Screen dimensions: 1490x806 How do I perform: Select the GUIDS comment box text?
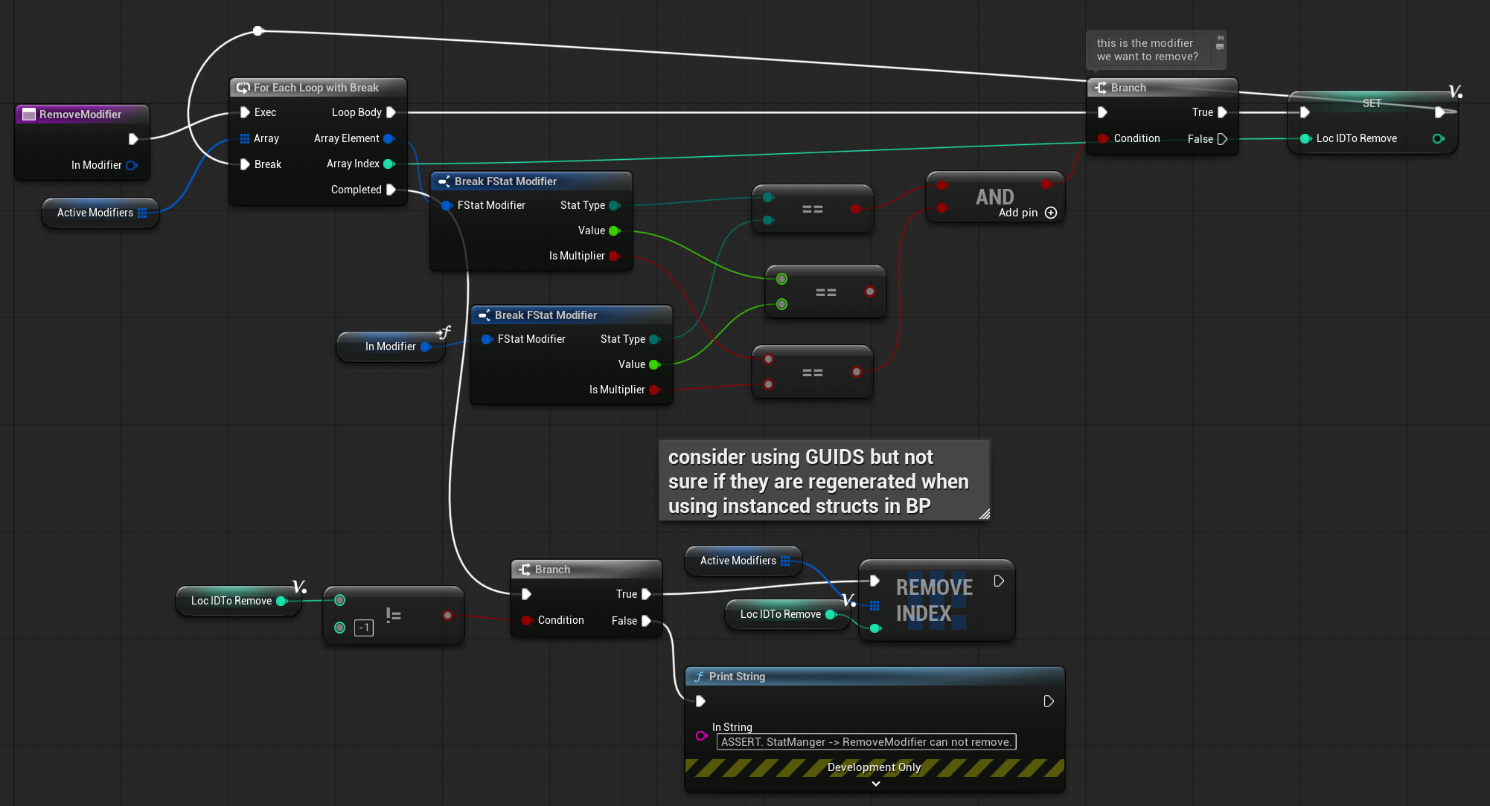818,481
